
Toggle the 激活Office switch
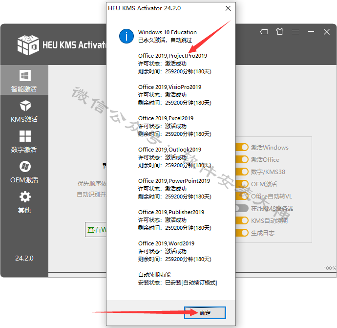(242, 159)
